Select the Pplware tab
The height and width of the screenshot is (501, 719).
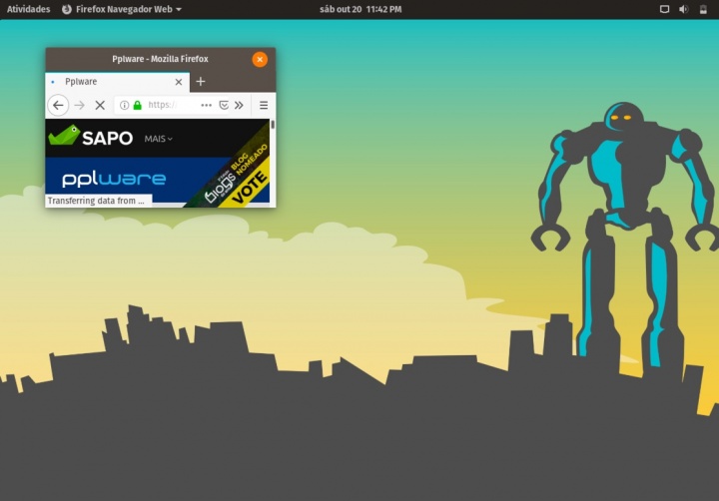click(x=110, y=82)
